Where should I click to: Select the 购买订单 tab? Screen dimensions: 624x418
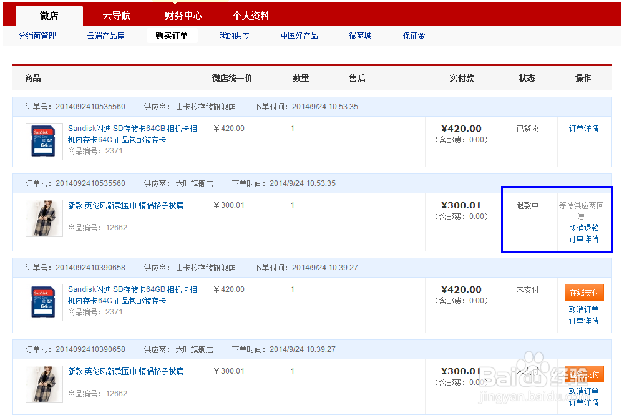[172, 36]
